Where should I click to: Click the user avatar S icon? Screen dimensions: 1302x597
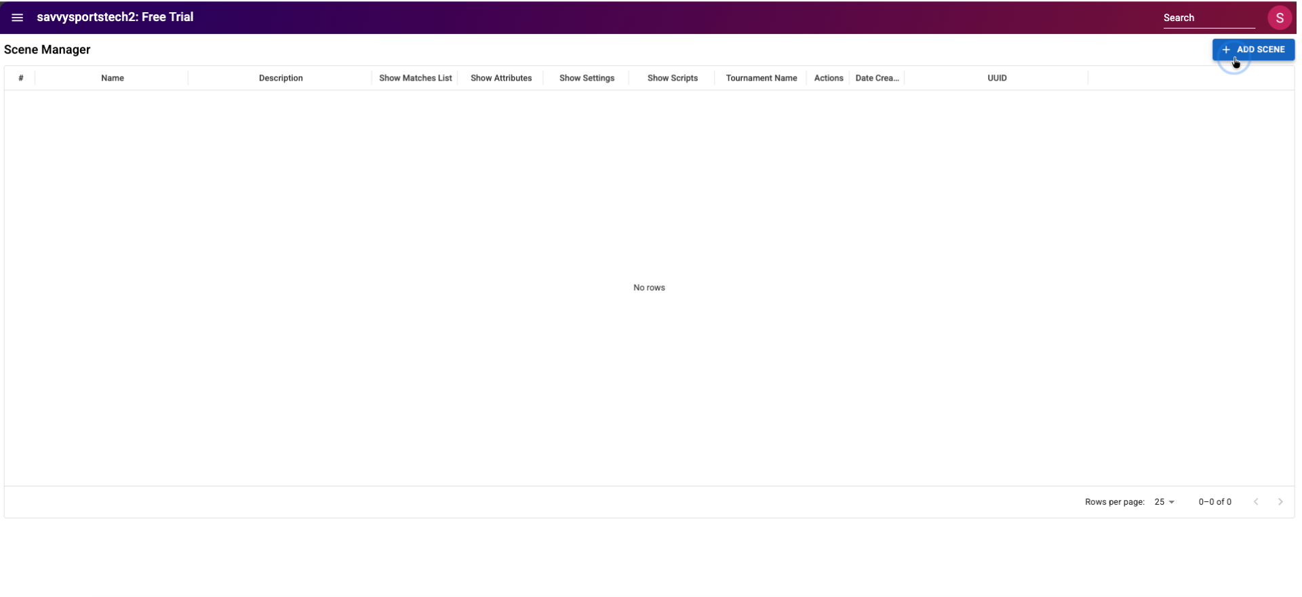click(1279, 18)
